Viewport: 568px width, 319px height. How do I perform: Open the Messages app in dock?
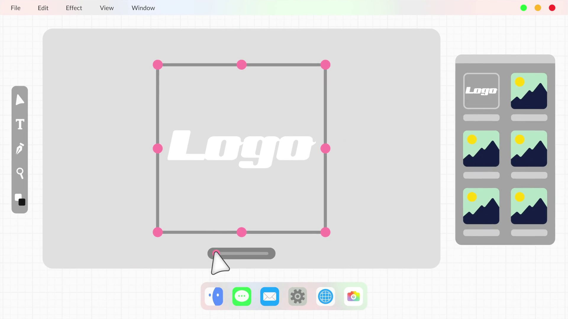(241, 296)
